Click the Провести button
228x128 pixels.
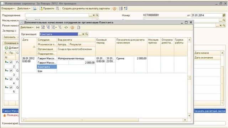point(47,9)
